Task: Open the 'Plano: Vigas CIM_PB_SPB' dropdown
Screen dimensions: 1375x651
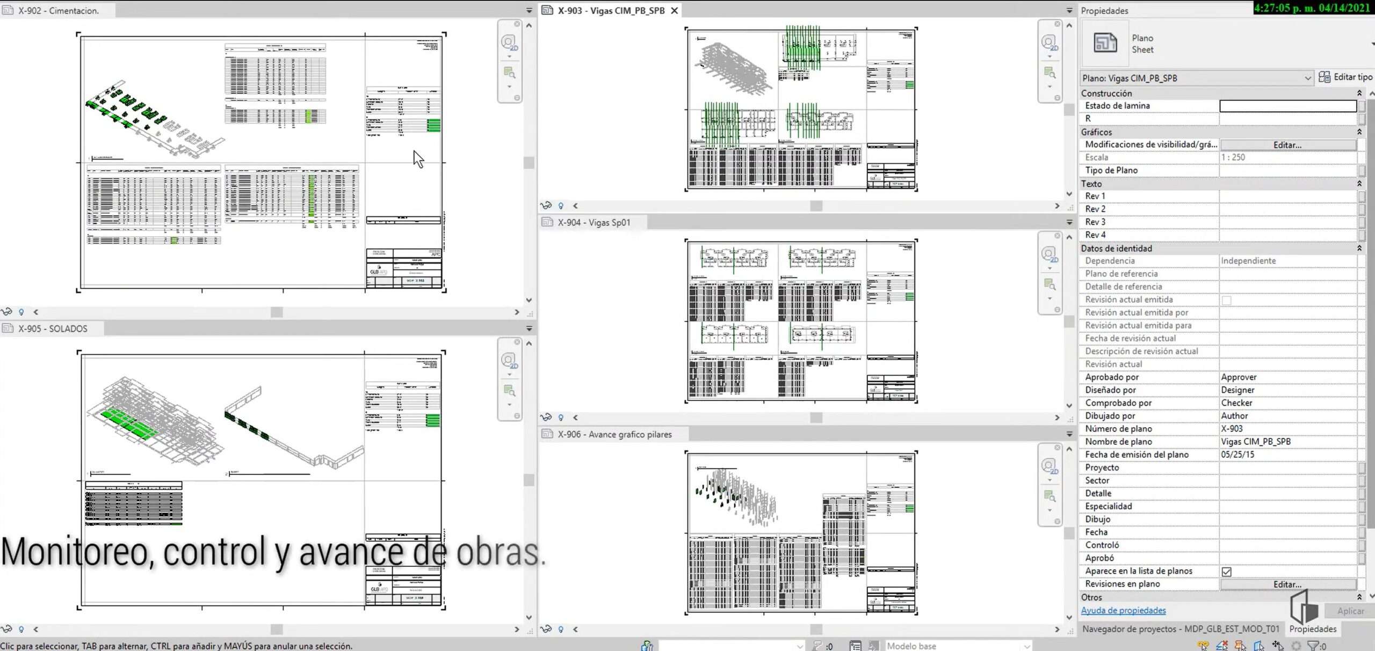Action: click(x=1307, y=78)
